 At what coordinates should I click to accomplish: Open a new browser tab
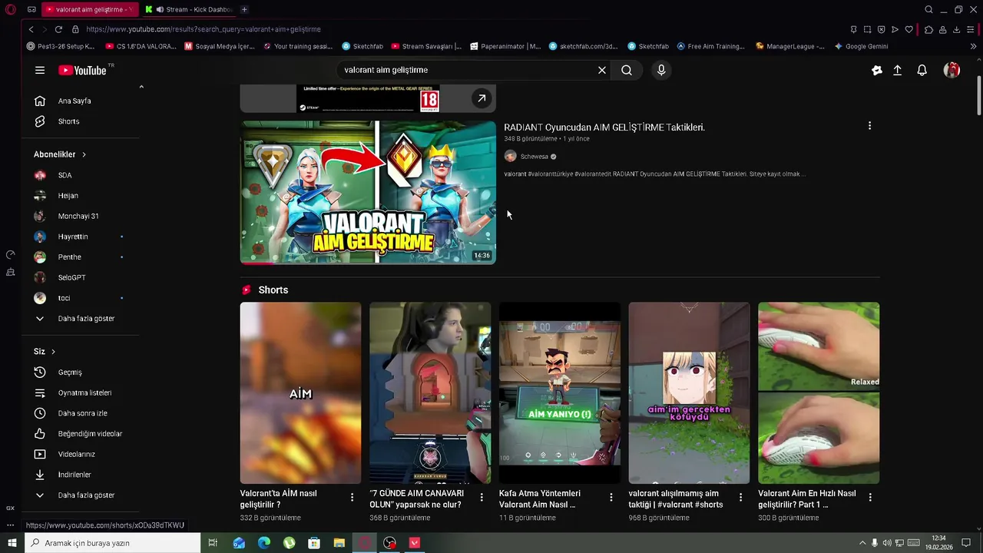point(244,9)
